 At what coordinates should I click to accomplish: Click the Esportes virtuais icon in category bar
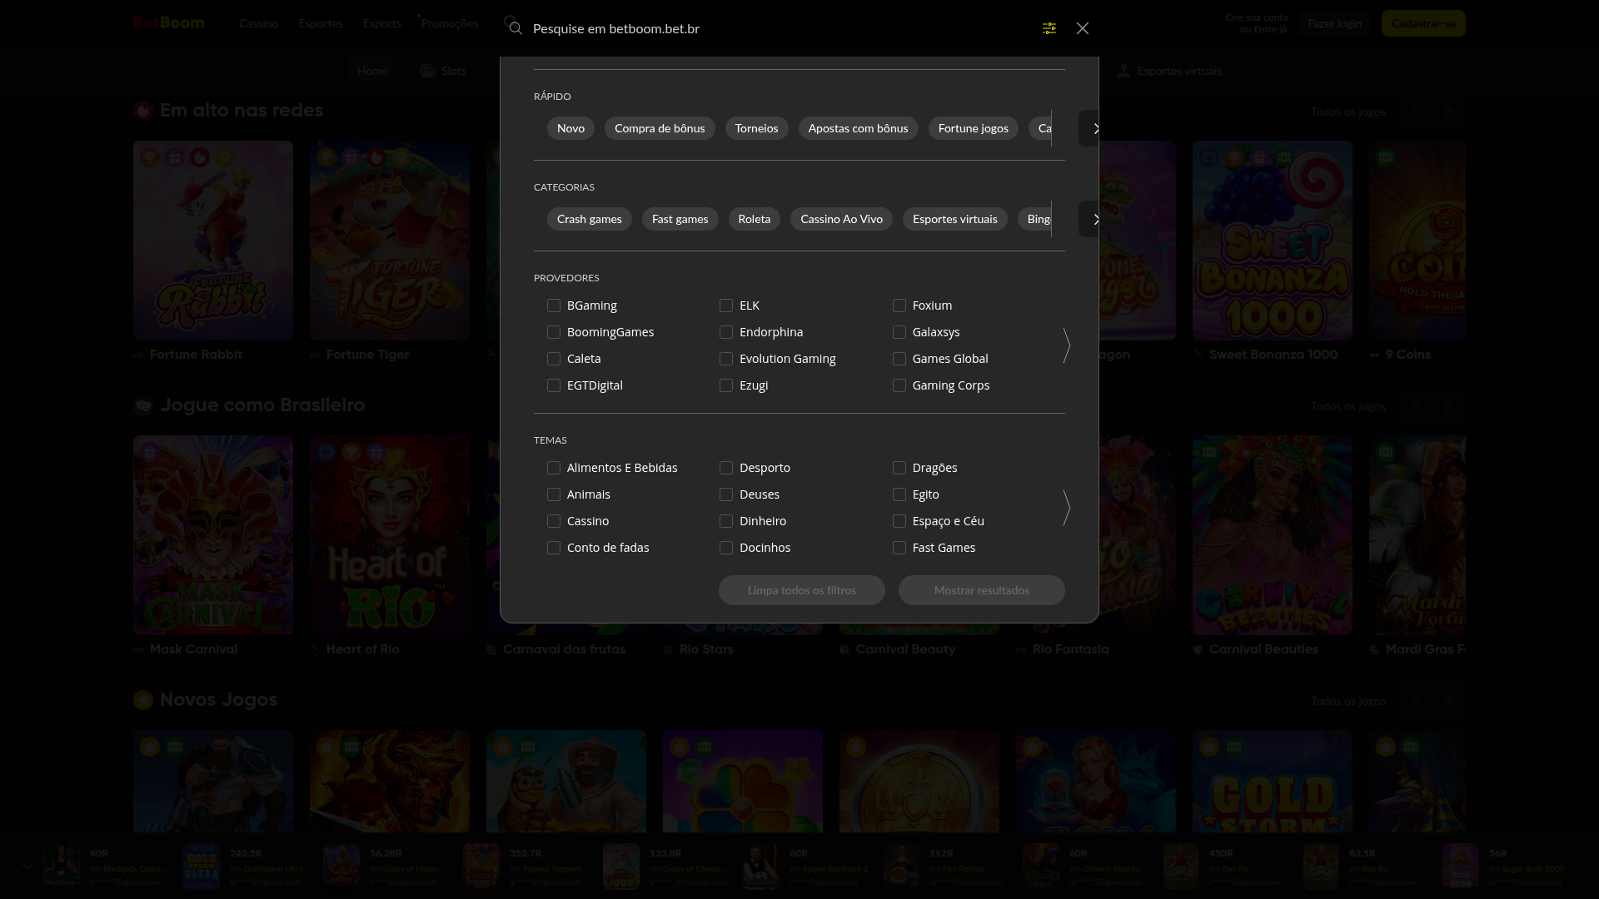(1125, 71)
